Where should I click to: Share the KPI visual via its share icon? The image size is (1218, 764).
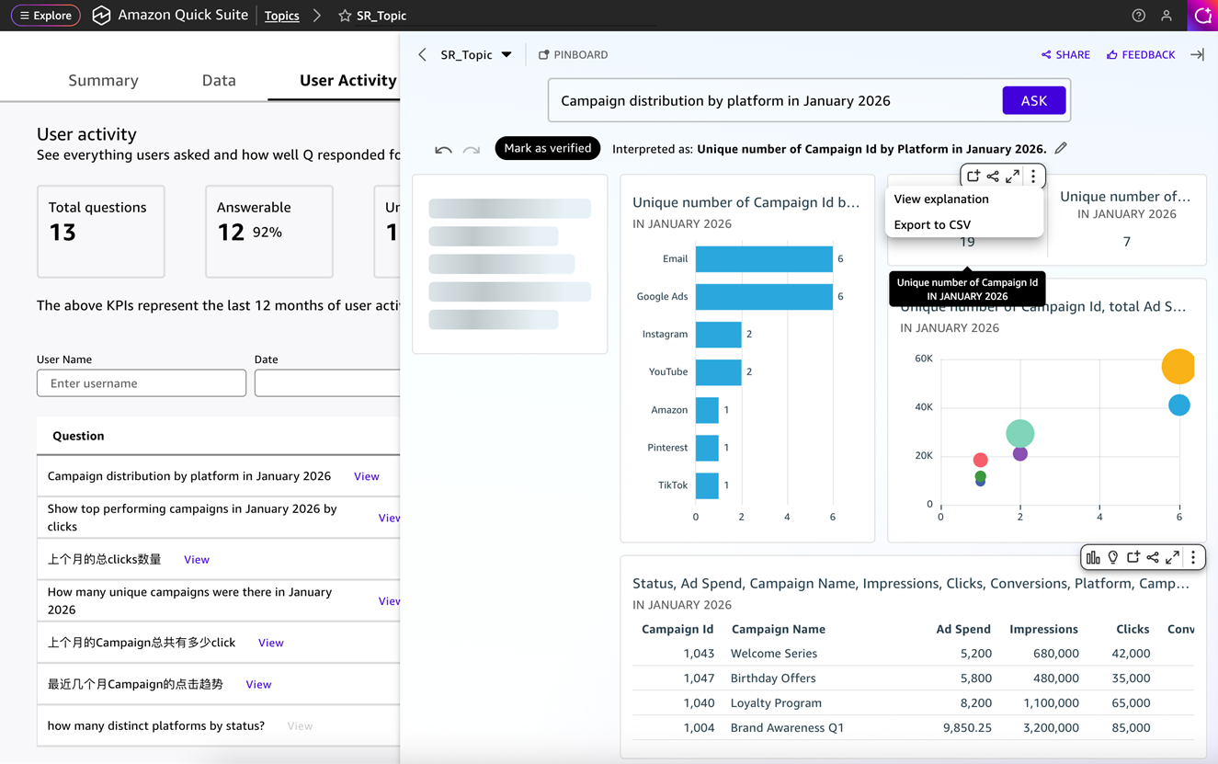(993, 176)
